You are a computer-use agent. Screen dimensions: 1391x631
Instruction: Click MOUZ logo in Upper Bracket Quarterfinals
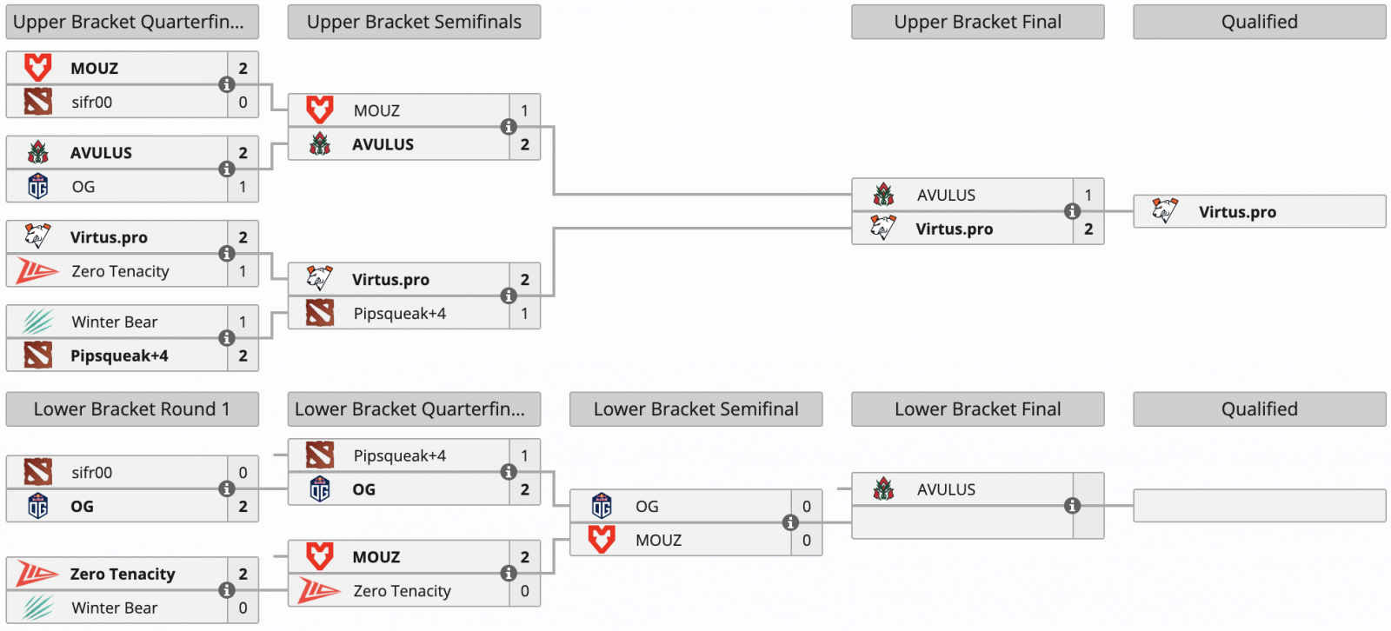tap(37, 68)
